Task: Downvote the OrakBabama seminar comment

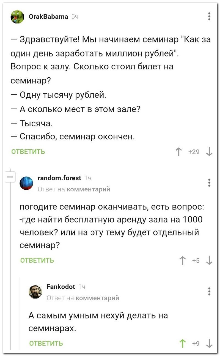Action: point(210,151)
